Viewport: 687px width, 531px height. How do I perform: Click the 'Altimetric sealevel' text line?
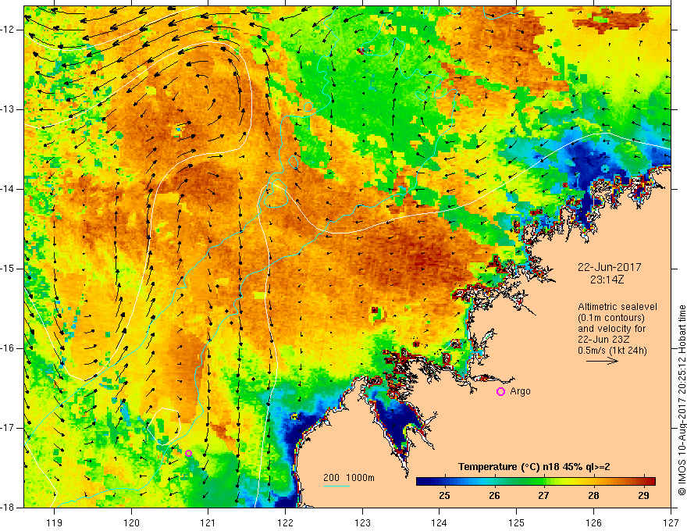point(618,307)
